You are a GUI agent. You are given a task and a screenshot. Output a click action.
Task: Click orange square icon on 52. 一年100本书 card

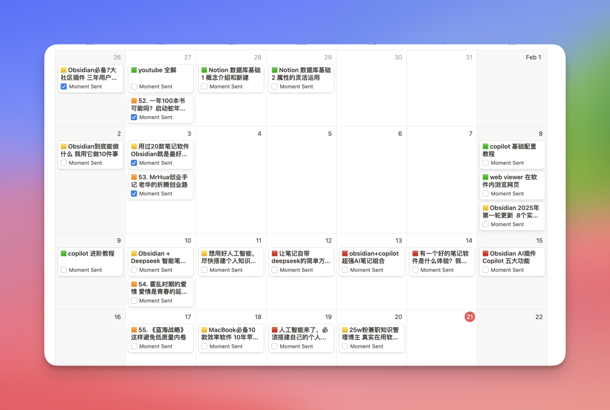[134, 101]
